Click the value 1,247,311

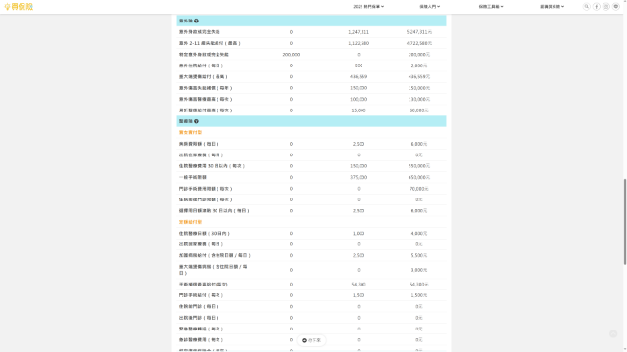359,32
